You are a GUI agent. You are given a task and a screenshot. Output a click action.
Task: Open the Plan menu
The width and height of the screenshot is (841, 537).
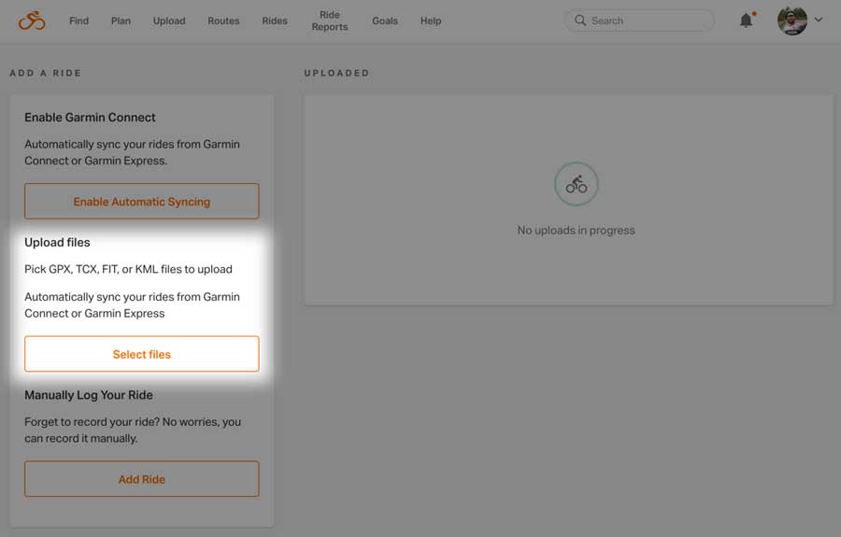click(121, 21)
